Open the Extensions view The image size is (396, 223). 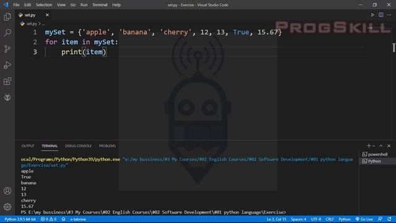click(7, 81)
